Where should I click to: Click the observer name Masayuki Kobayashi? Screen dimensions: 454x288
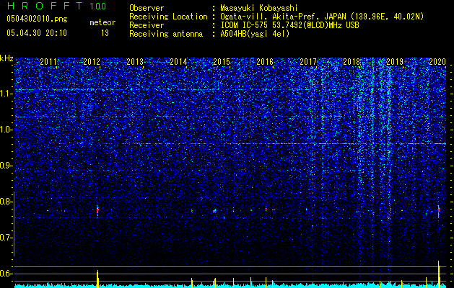point(259,9)
